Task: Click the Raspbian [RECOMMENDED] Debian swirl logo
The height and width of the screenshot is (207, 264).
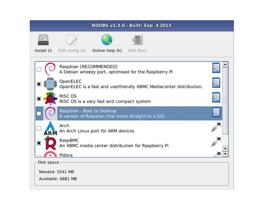Action: tap(50, 69)
